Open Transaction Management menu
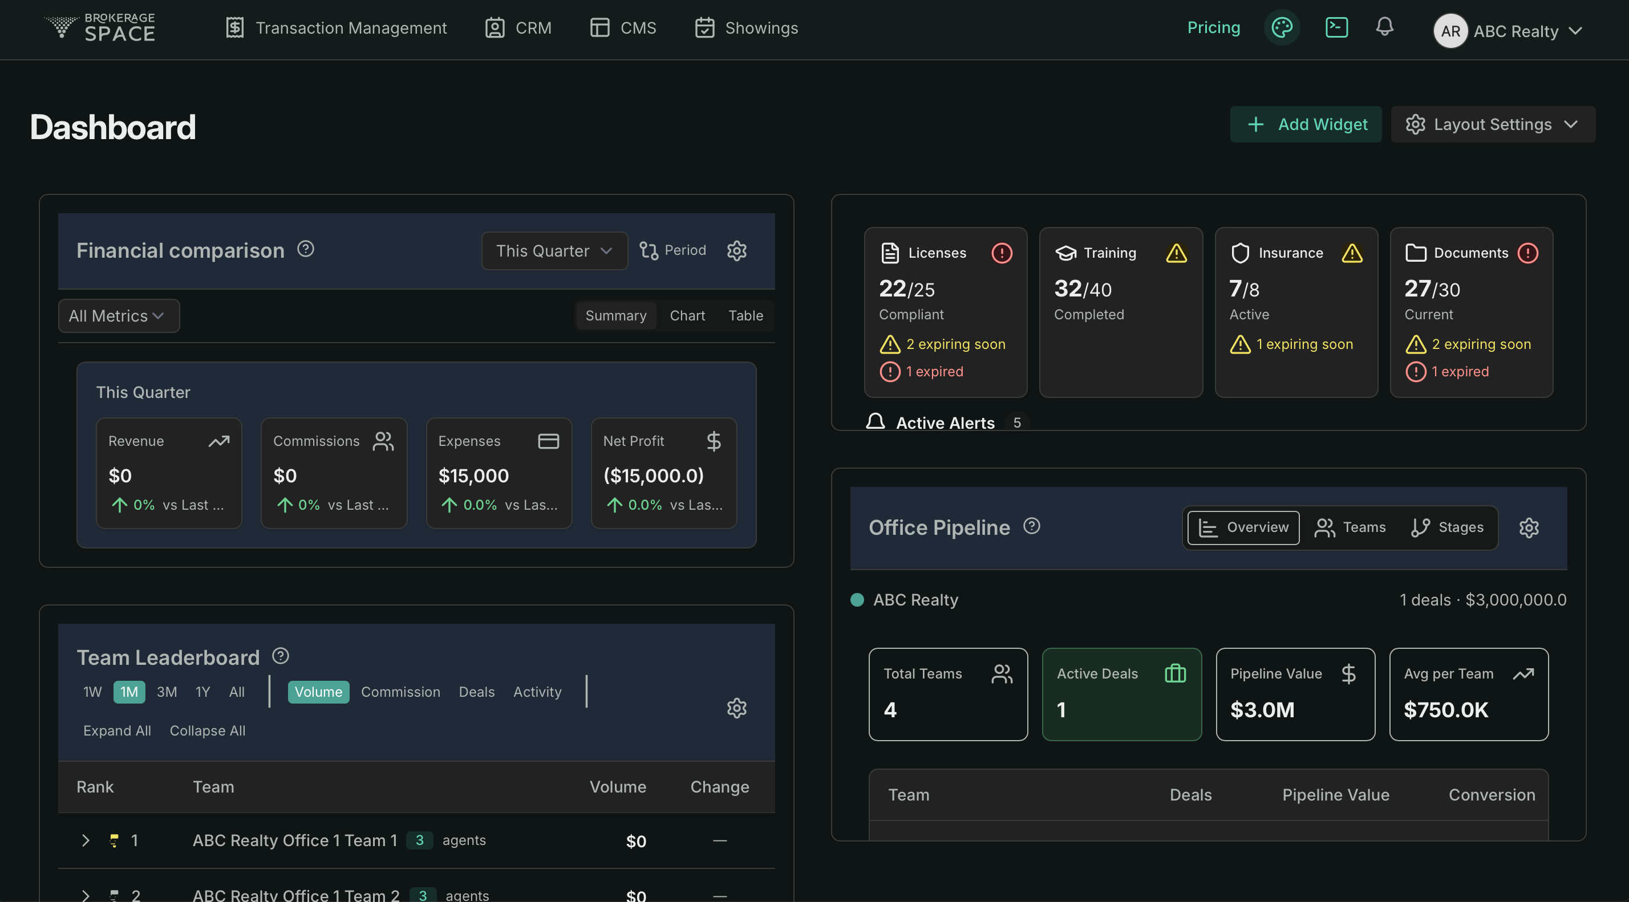1629x902 pixels. 336,28
